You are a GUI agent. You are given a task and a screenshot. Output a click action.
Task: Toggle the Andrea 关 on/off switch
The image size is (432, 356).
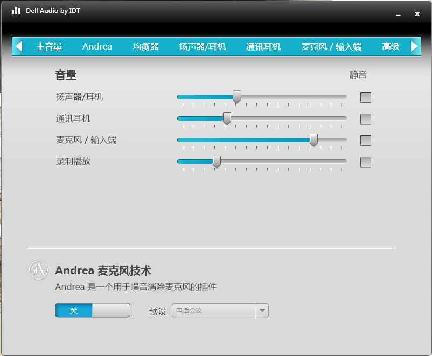(93, 310)
